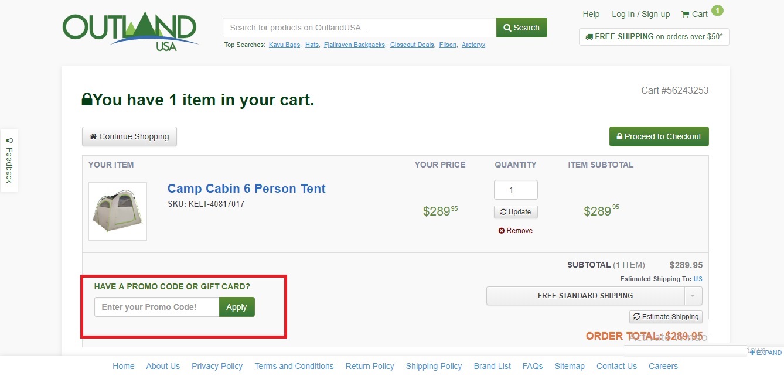
Task: Click the green Search button
Action: click(x=521, y=28)
